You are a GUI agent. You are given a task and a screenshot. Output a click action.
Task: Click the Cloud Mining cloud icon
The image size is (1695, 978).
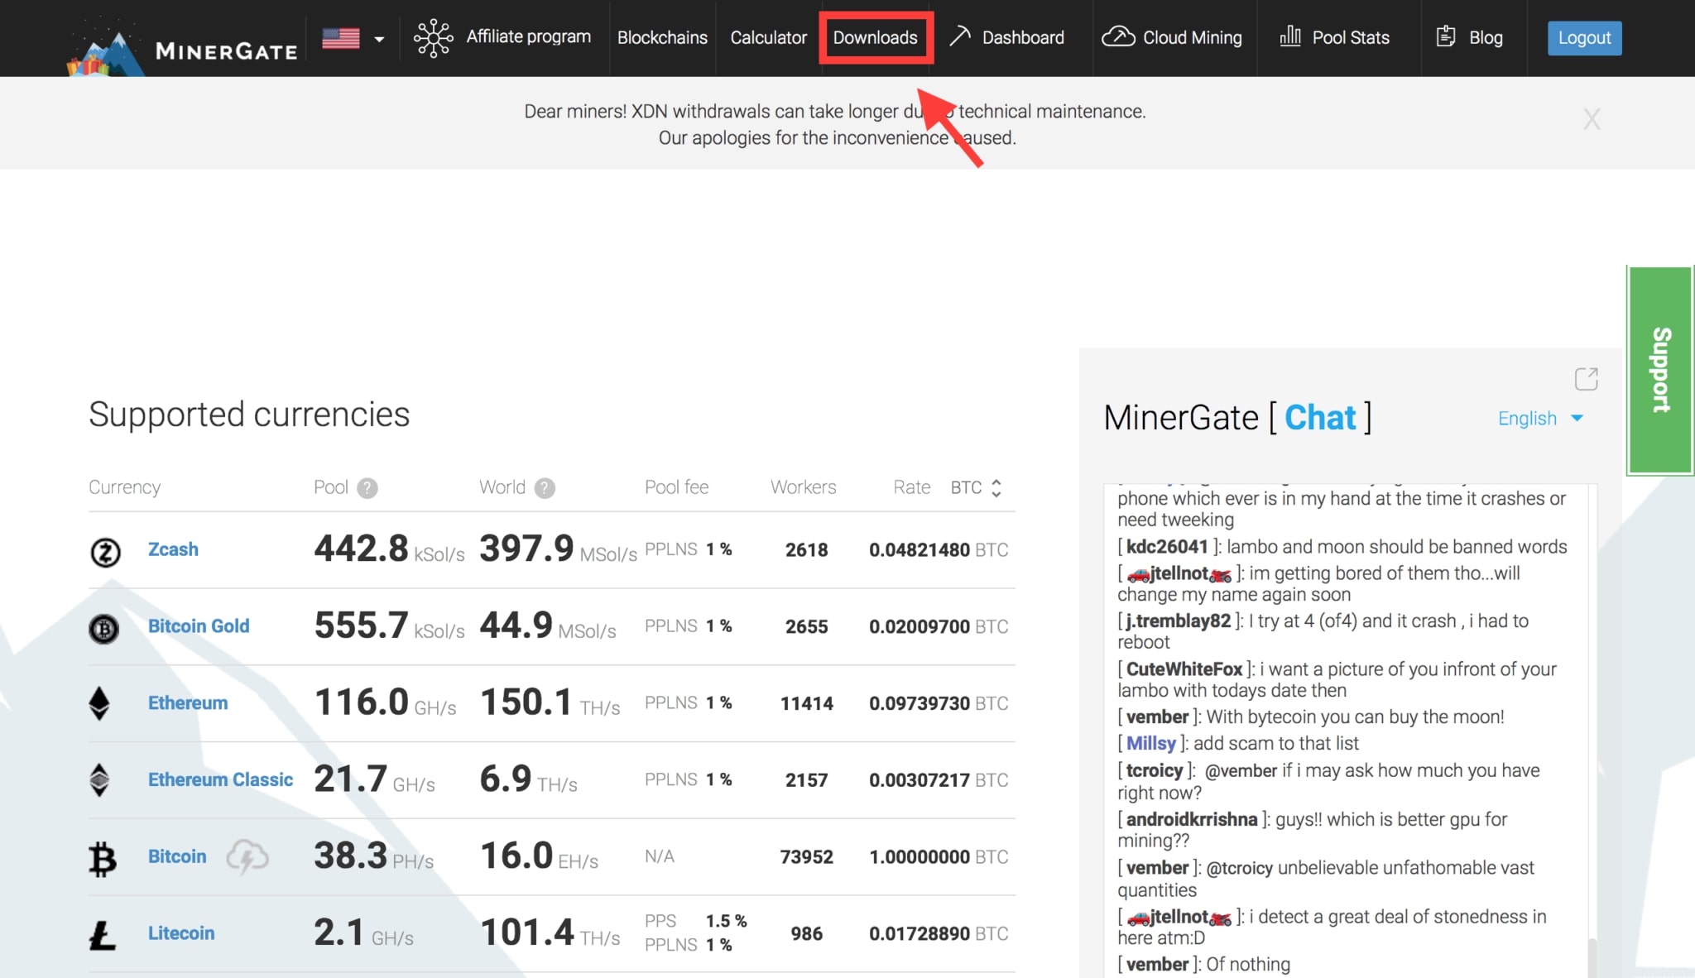coord(1117,36)
